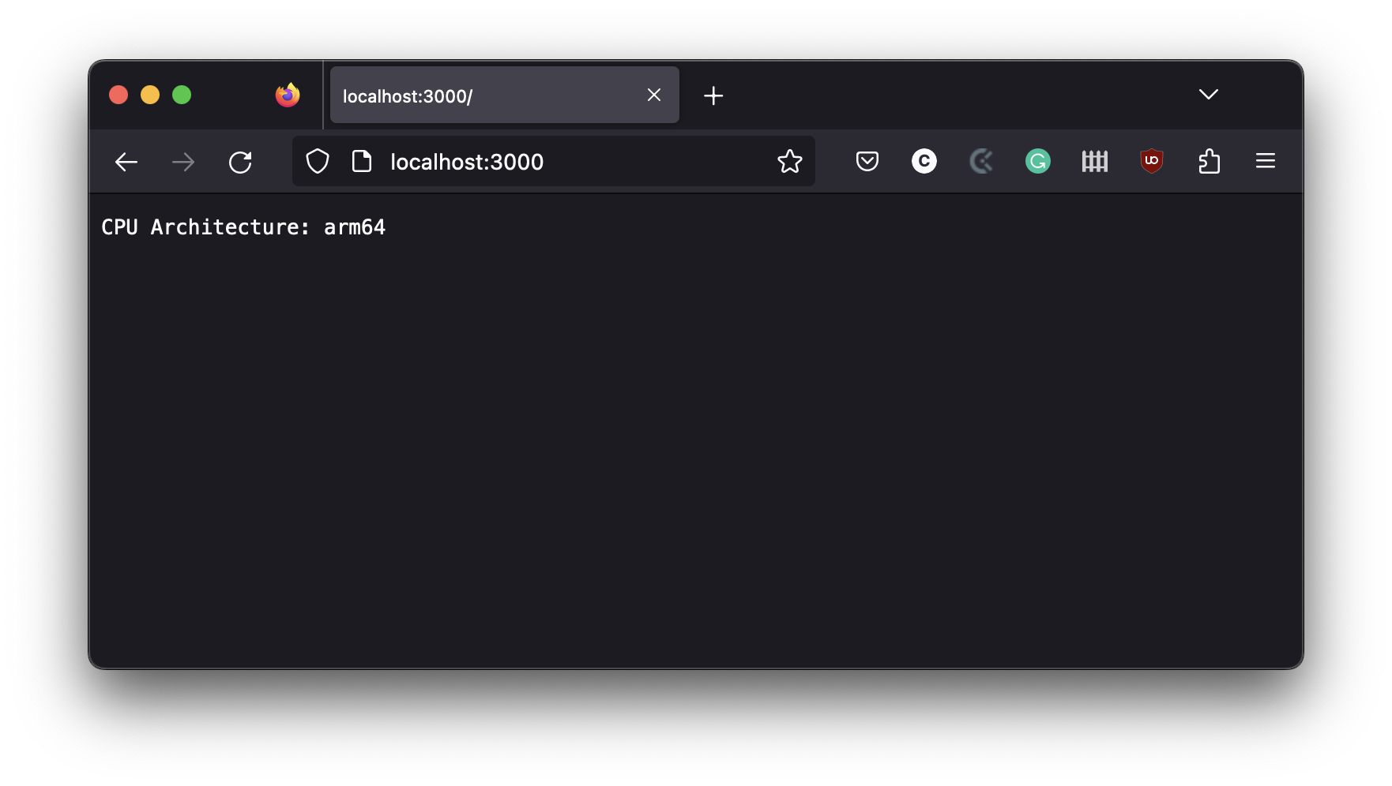Expand the list all tabs chevron

pos(1208,95)
